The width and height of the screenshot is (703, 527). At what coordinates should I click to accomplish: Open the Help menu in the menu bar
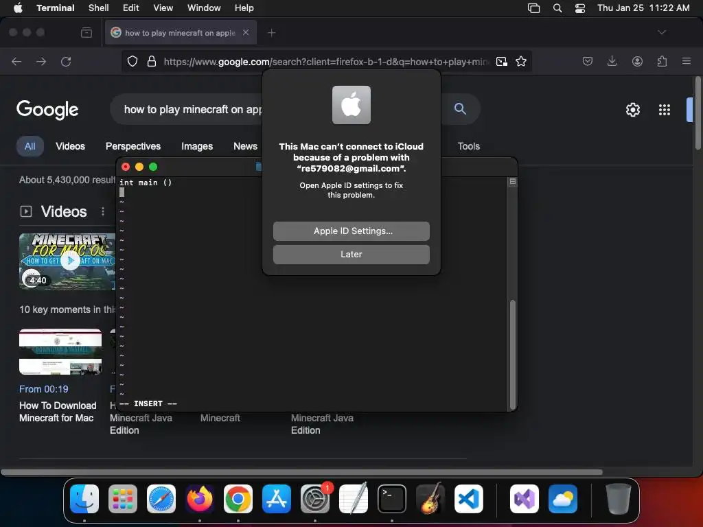coord(244,8)
